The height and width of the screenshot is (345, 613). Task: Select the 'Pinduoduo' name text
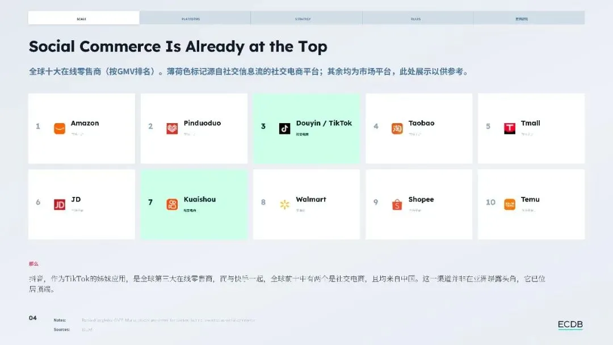coord(202,123)
